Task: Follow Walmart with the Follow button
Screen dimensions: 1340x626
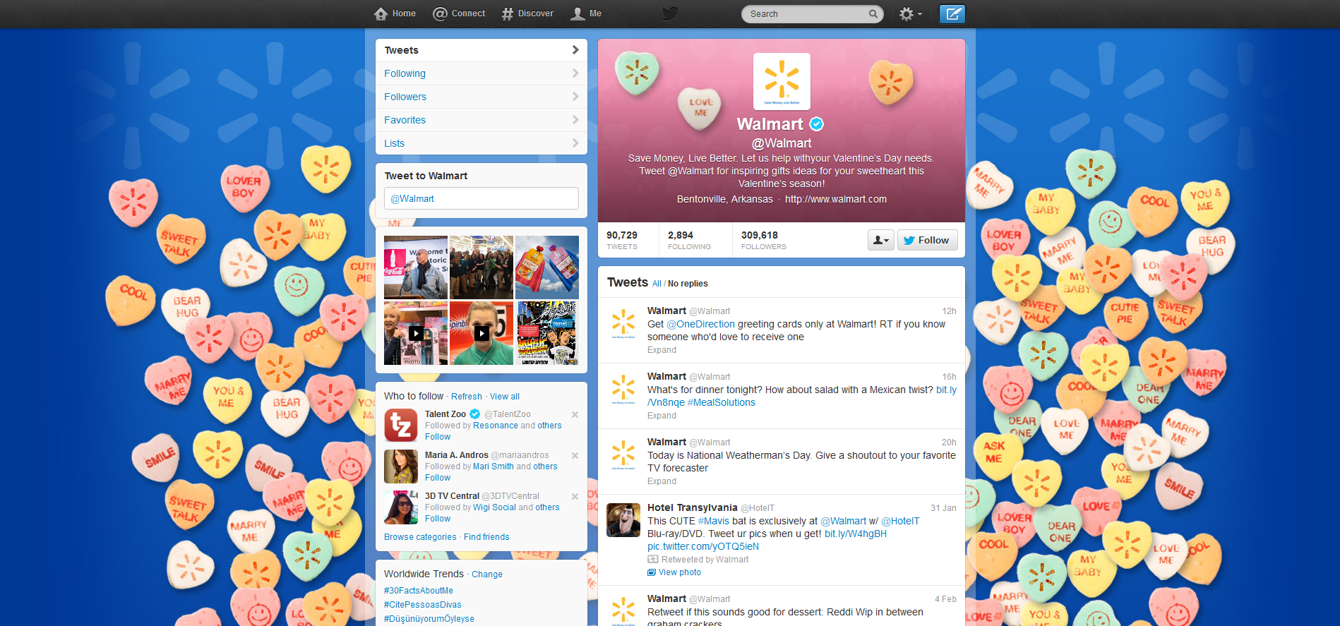Action: (x=927, y=240)
